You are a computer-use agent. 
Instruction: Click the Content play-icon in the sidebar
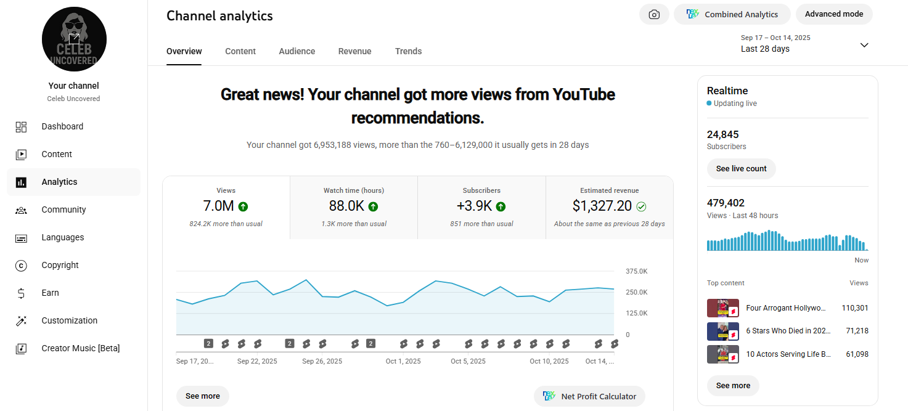(x=21, y=155)
